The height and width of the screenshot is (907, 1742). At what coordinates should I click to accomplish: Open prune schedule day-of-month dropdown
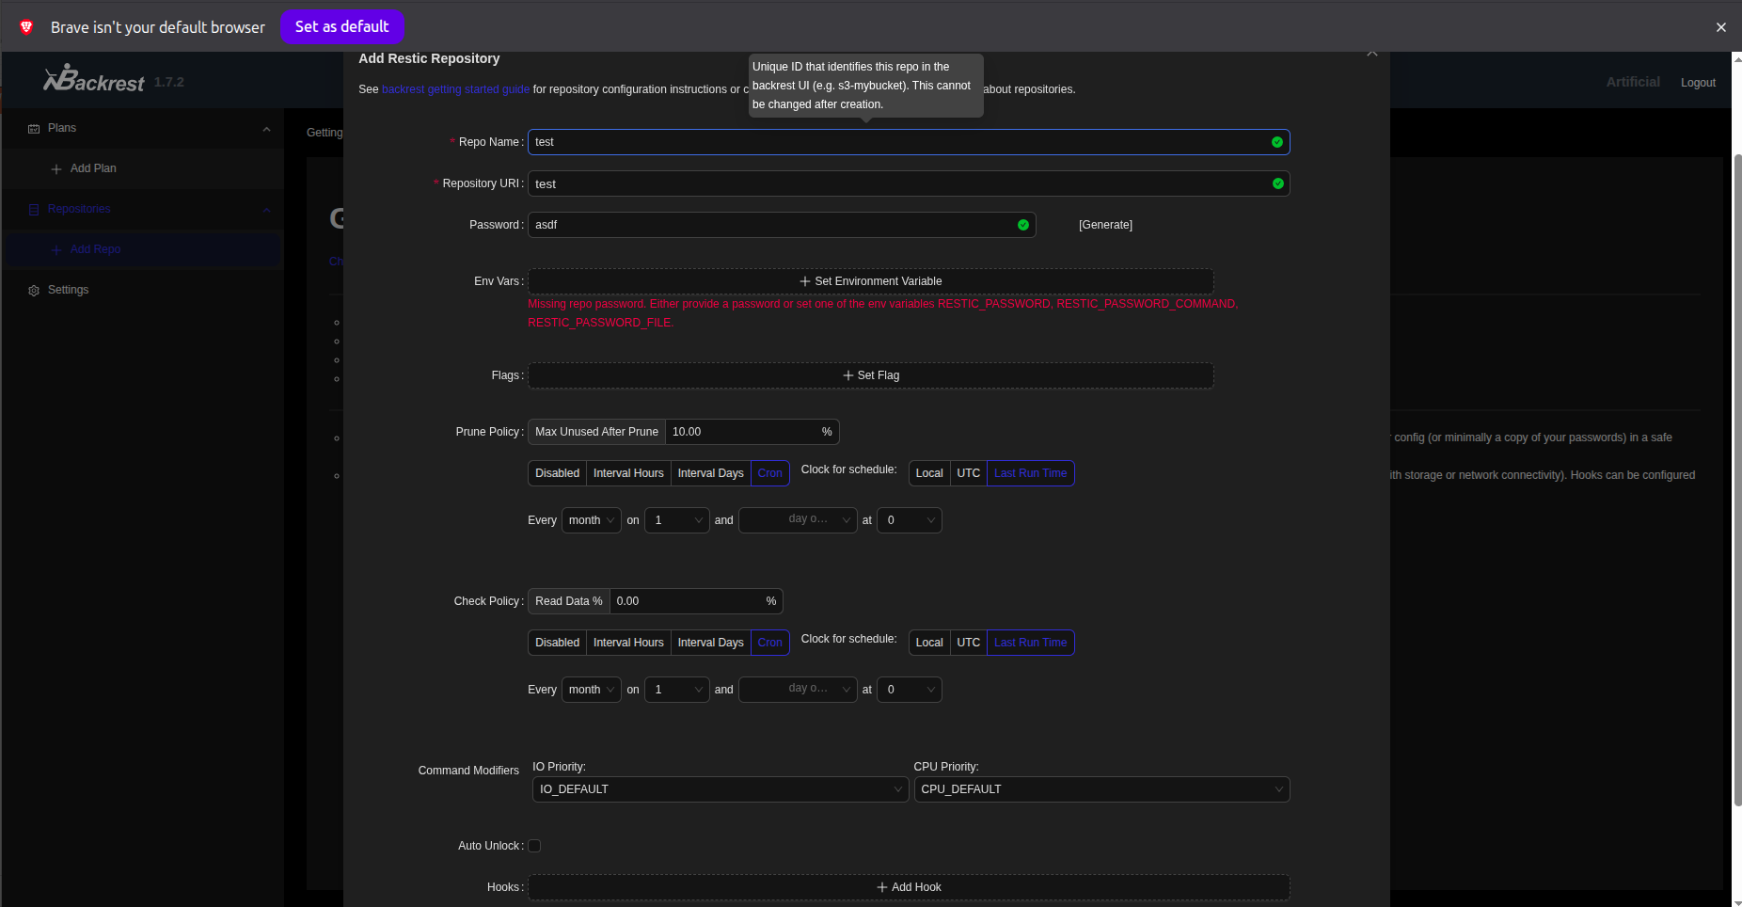pyautogui.click(x=677, y=520)
